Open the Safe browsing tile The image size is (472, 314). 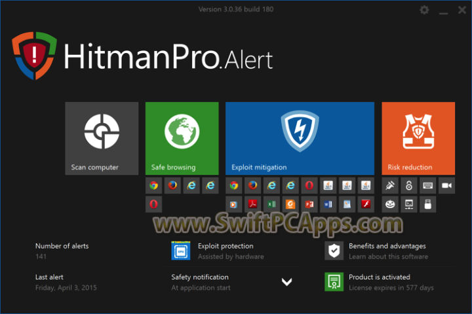(182, 138)
